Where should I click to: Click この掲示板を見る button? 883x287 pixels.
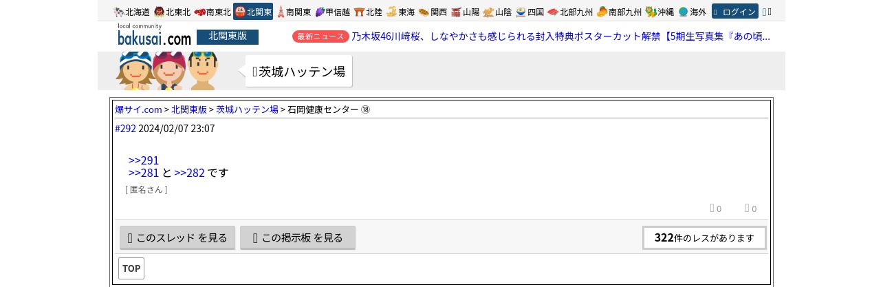pyautogui.click(x=298, y=237)
